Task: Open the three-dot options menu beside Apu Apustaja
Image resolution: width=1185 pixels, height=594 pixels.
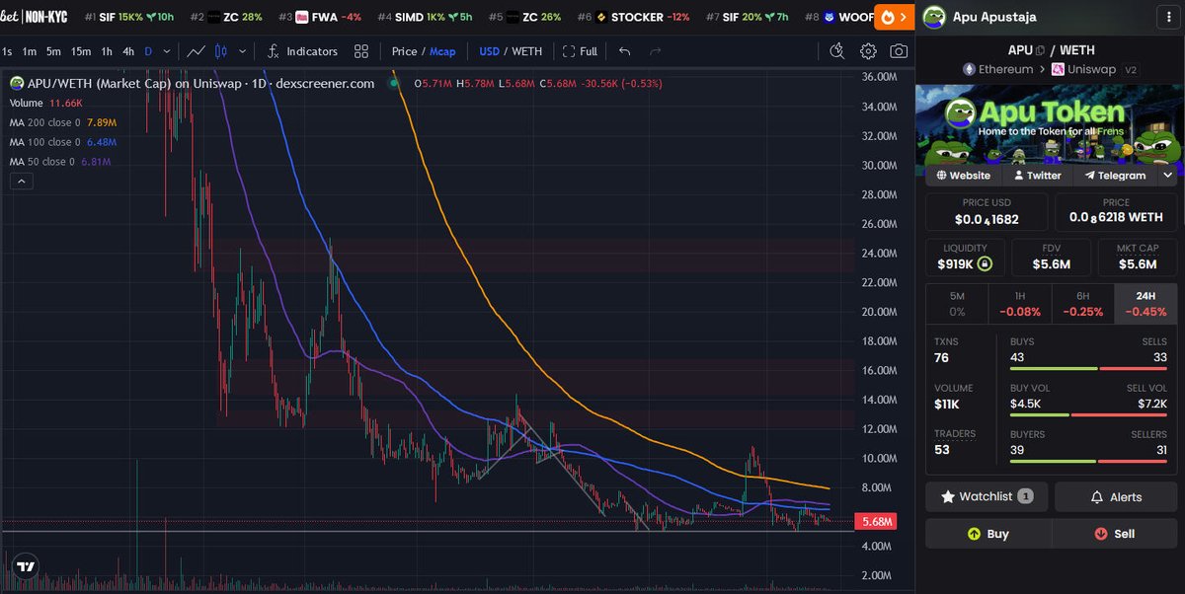Action: pyautogui.click(x=1169, y=17)
